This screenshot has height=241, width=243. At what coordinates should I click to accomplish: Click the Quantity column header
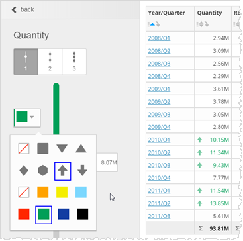coord(213,19)
